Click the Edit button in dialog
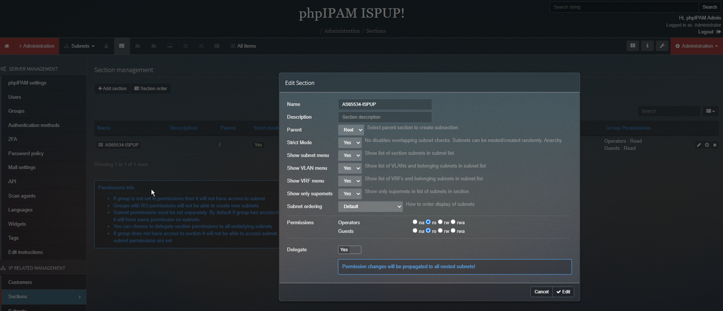The height and width of the screenshot is (311, 723). click(x=563, y=291)
